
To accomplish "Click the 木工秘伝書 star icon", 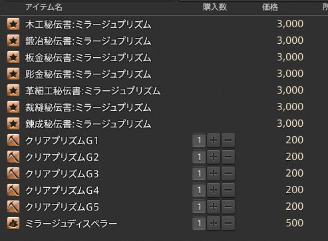I will point(13,24).
